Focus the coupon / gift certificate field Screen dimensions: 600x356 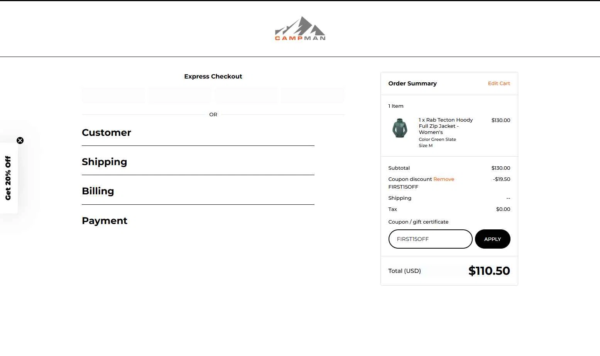click(x=430, y=239)
